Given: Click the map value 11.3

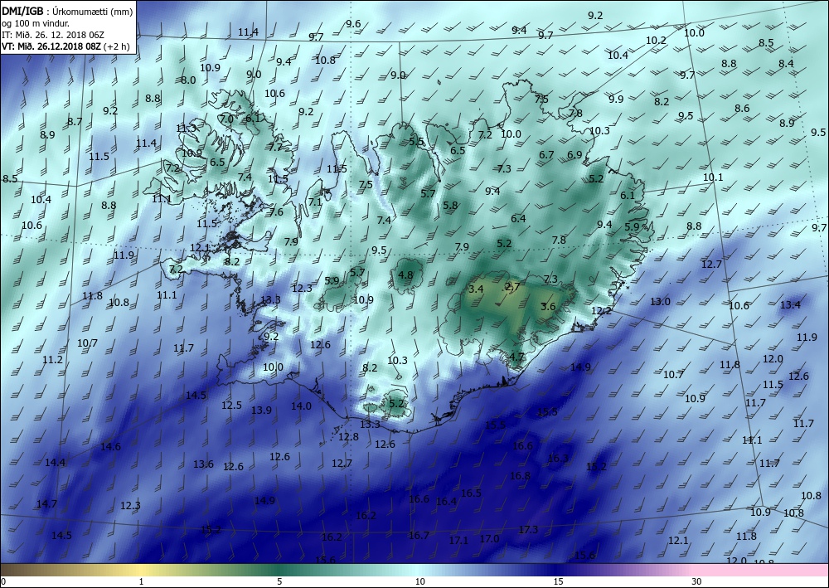Looking at the screenshot, I should pos(186,128).
